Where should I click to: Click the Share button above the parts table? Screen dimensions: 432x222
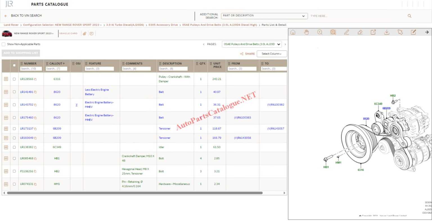(247, 53)
